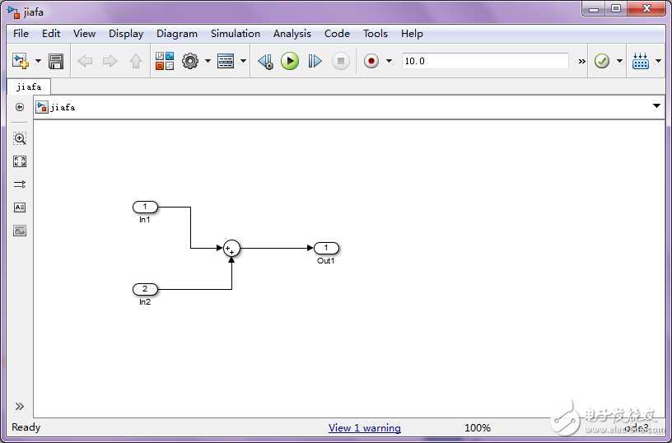This screenshot has height=443, width=672.
Task: Select the Out1 output port block
Action: pyautogui.click(x=327, y=248)
